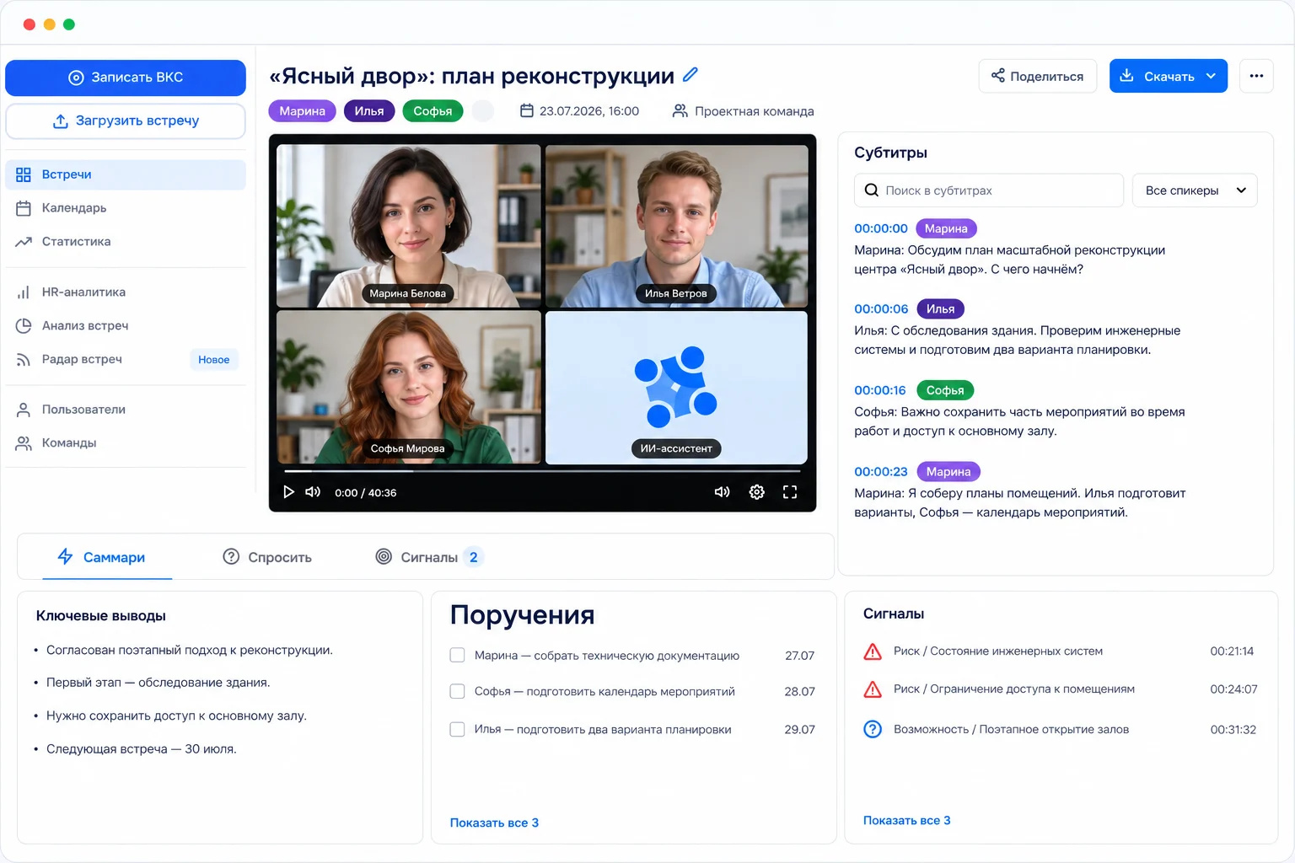Go to Статистика in sidebar
The height and width of the screenshot is (863, 1295).
[126, 242]
